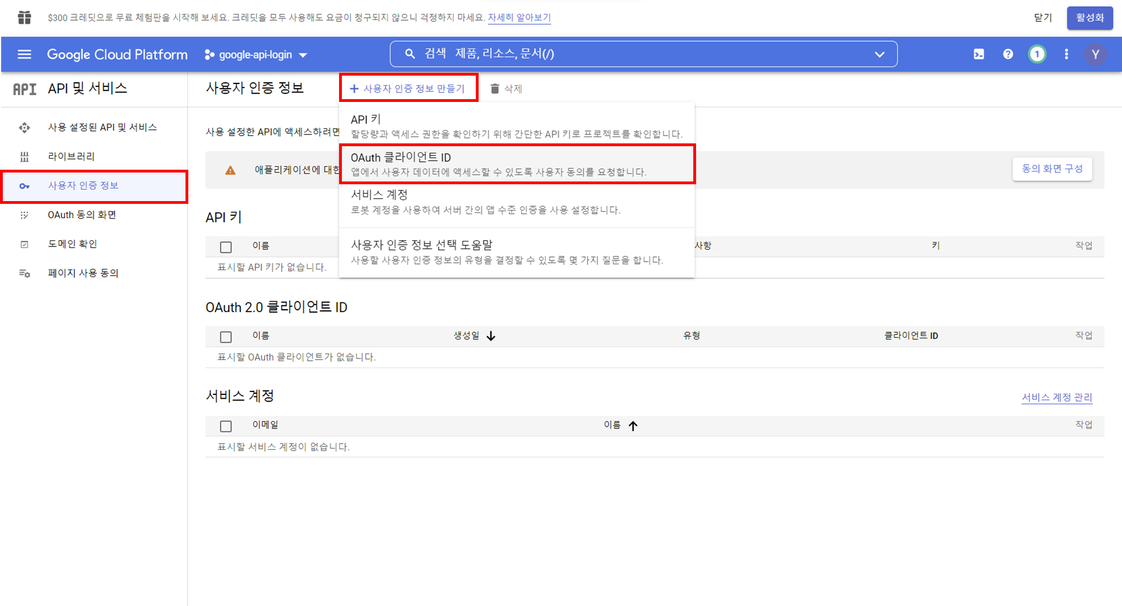Select all checkbox in API 키 table
This screenshot has height=606, width=1122.
pyautogui.click(x=226, y=247)
